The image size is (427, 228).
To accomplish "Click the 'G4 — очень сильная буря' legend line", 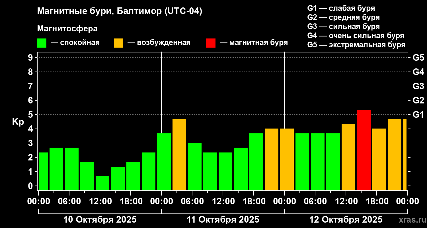I will click(356, 36).
